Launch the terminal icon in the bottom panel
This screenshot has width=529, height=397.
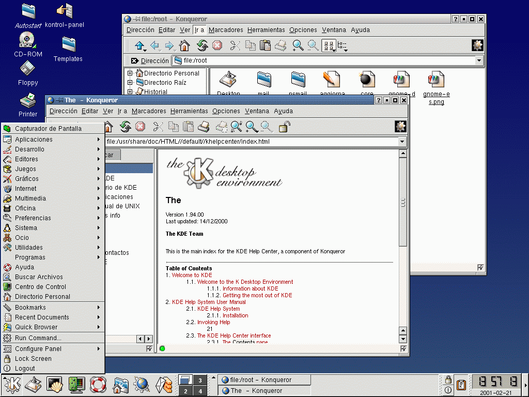pos(54,385)
